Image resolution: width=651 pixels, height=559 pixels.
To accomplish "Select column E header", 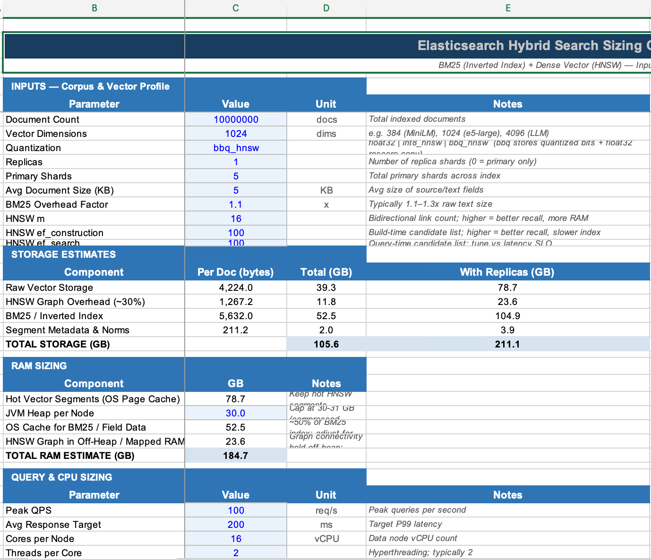I will tap(508, 8).
